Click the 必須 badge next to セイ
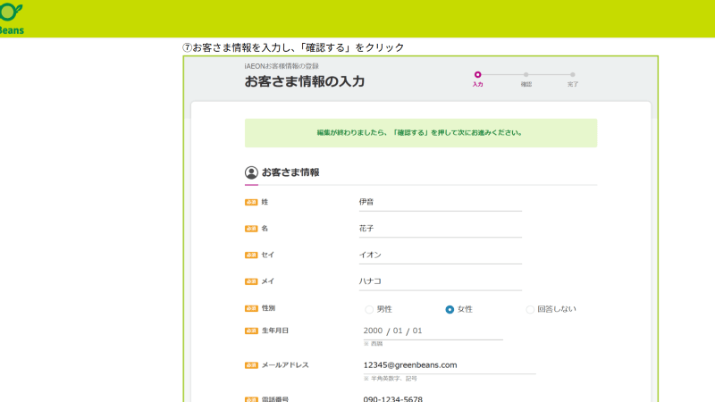Viewport: 715px width, 402px height. pos(251,255)
